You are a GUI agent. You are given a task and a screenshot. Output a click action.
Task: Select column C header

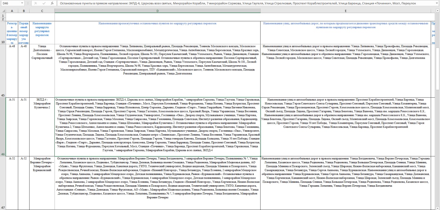click(x=42, y=11)
